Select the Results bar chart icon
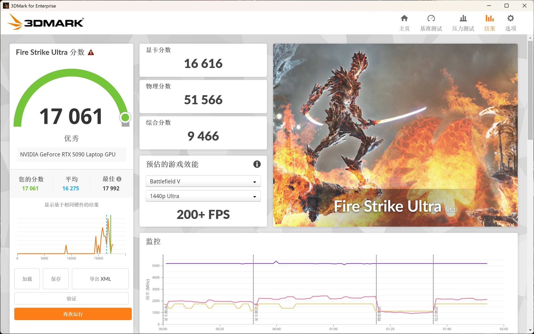The height and width of the screenshot is (334, 534). pos(489,18)
